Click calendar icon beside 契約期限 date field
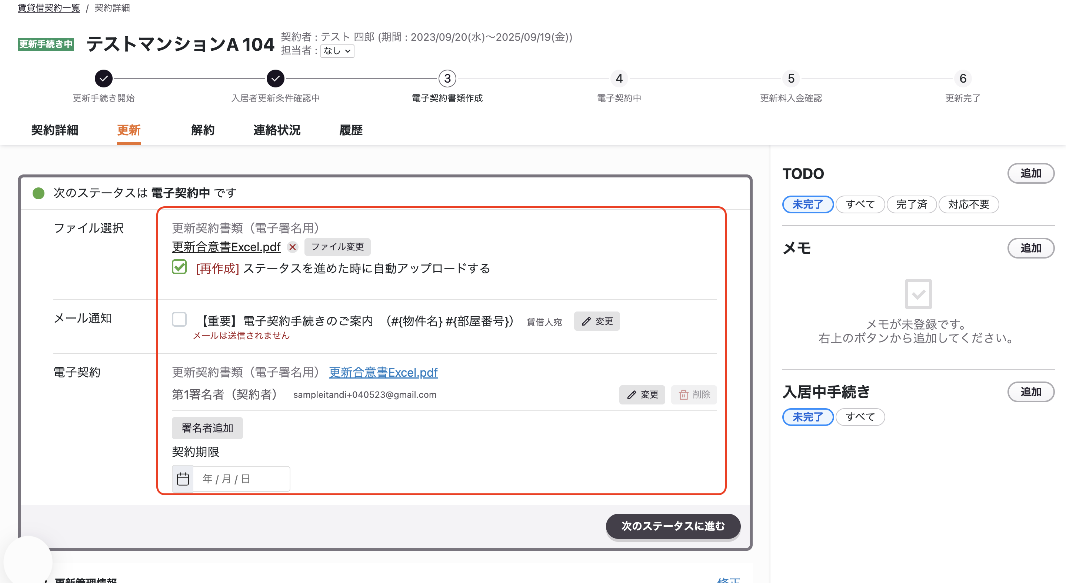Screen dimensions: 1066x583 pos(183,479)
